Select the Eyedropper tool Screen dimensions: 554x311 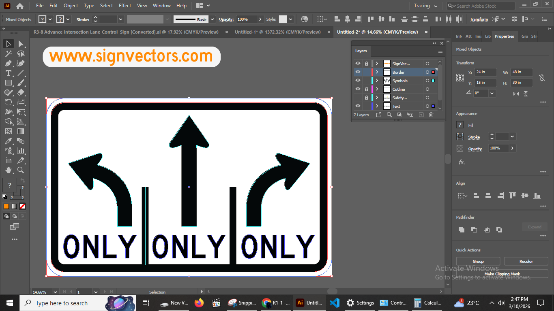(9, 141)
